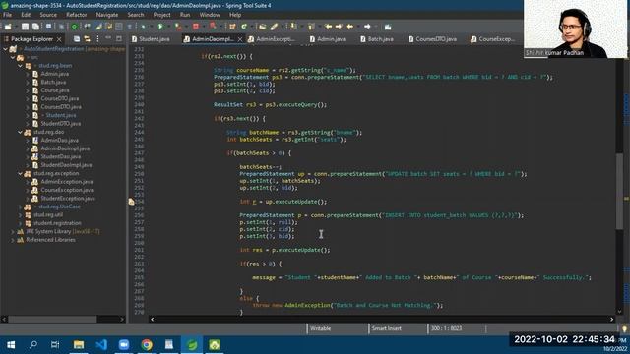Open the Refactor menu
The height and width of the screenshot is (354, 630).
click(77, 15)
